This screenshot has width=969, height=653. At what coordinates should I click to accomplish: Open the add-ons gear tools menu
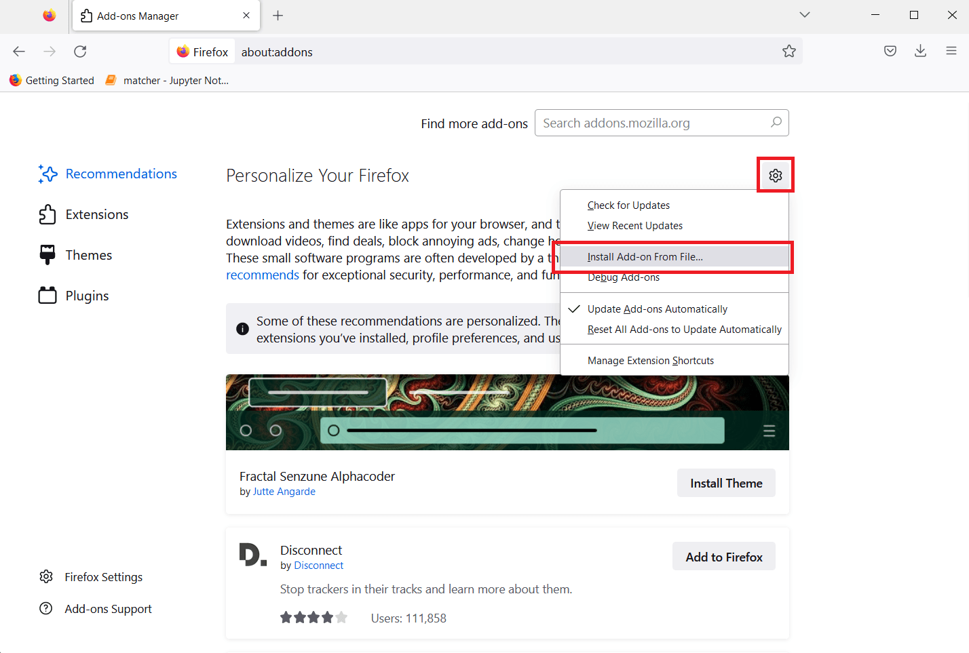coord(776,176)
